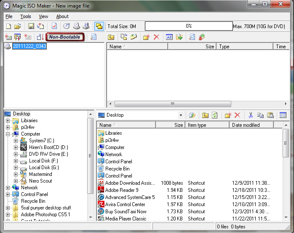
Task: Click down arrow of Desktop file list scrollbar
Action: pyautogui.click(x=286, y=217)
